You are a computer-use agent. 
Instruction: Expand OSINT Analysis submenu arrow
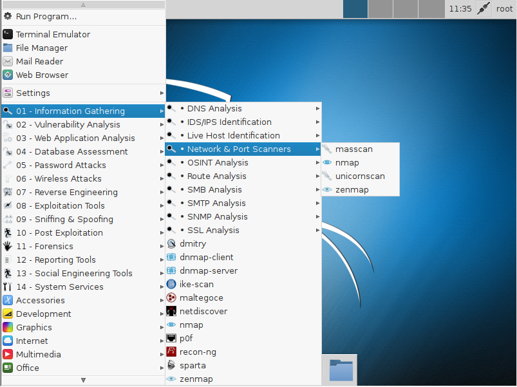[x=317, y=162]
